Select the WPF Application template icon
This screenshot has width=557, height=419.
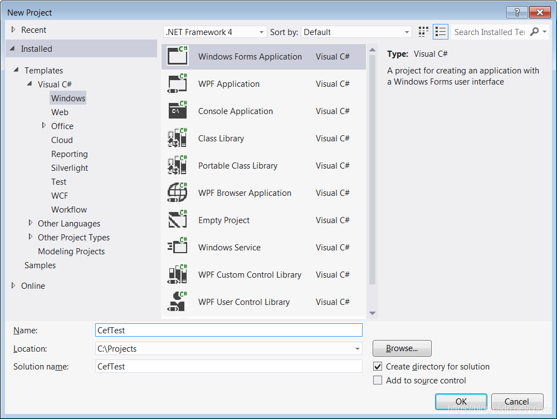(x=177, y=83)
